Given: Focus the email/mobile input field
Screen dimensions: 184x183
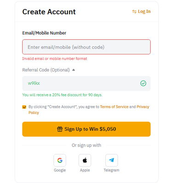Looking at the screenshot, I should coord(86,47).
